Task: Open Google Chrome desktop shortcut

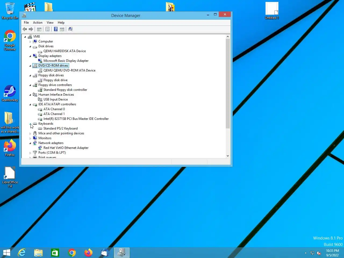Action: click(10, 41)
